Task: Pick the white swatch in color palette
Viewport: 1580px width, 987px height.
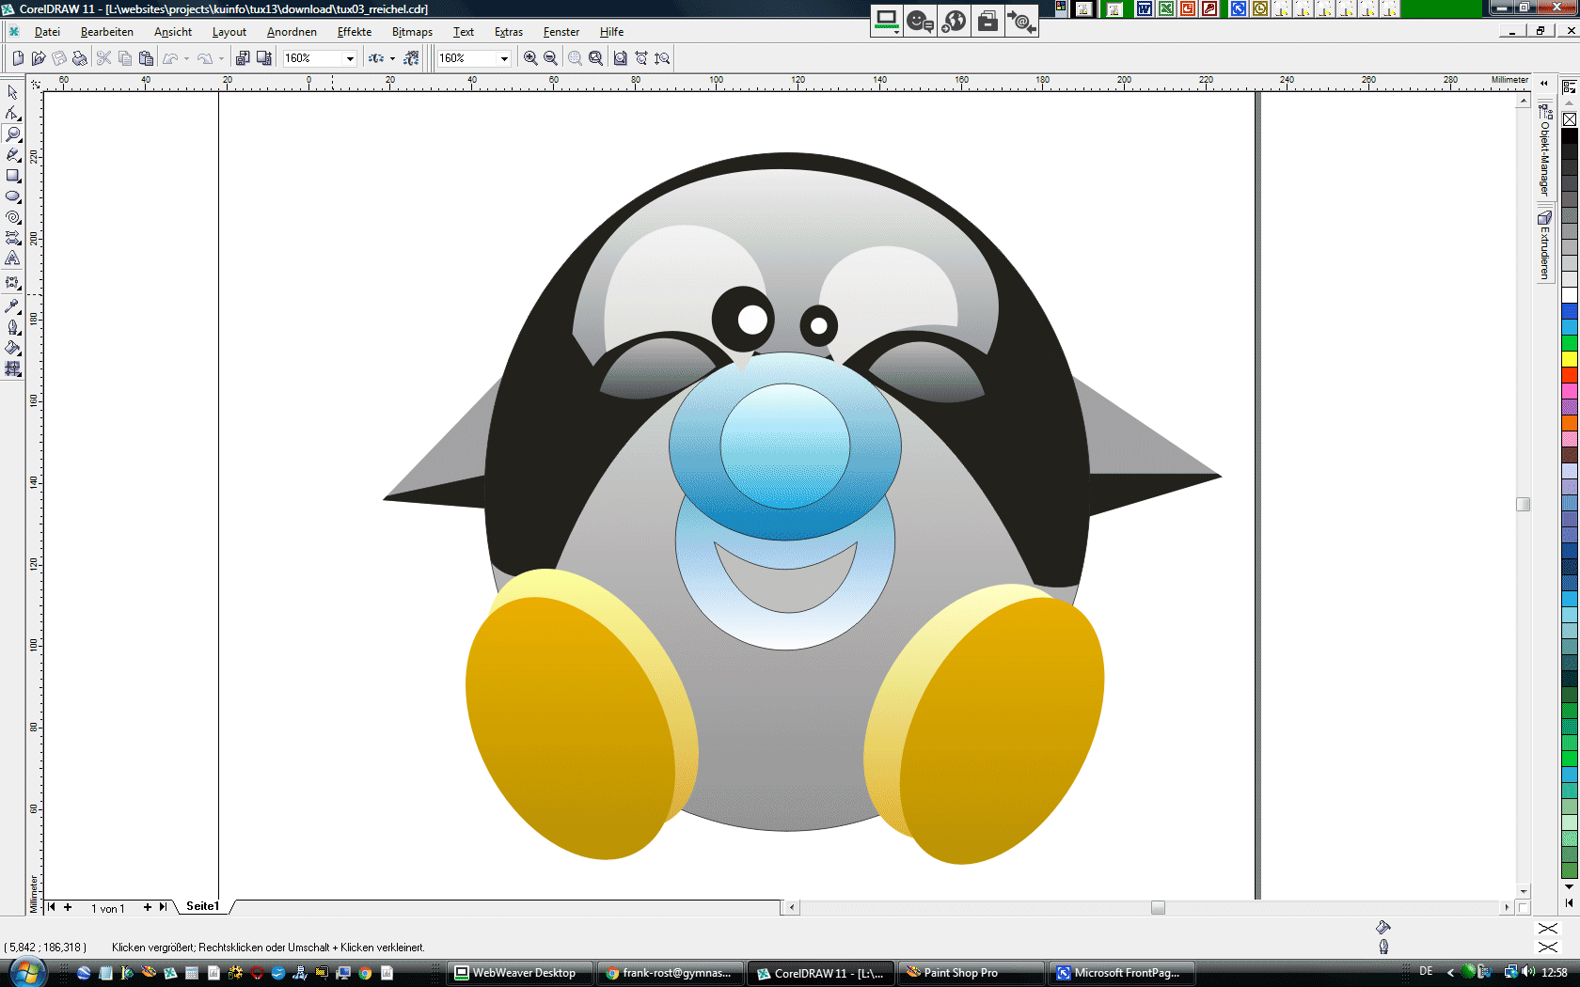Action: [x=1570, y=295]
